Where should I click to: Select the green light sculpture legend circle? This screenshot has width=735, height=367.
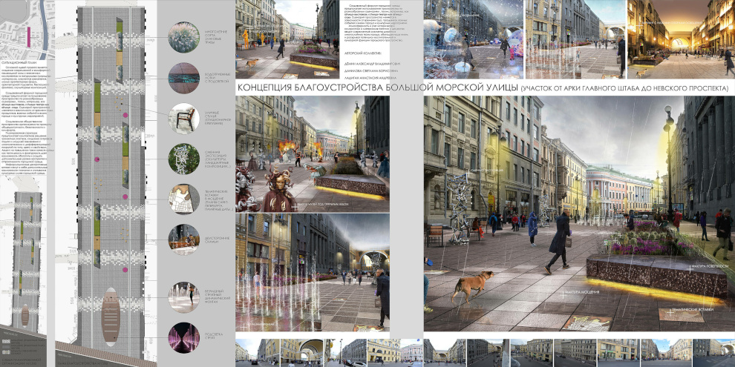[183, 158]
